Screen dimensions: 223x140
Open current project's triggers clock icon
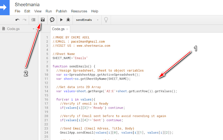52,20
